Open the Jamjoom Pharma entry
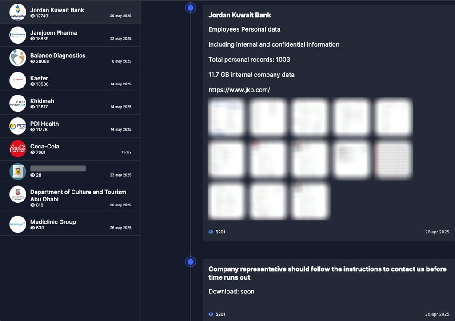This screenshot has height=321, width=455. point(71,35)
